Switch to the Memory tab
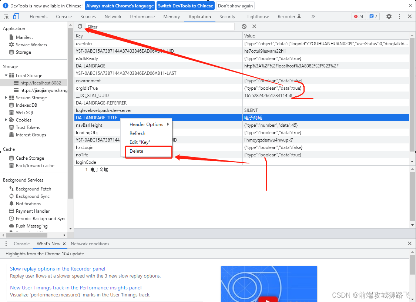 (x=171, y=16)
